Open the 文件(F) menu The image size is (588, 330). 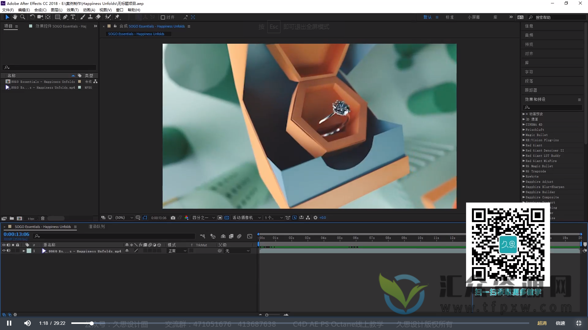pos(8,10)
